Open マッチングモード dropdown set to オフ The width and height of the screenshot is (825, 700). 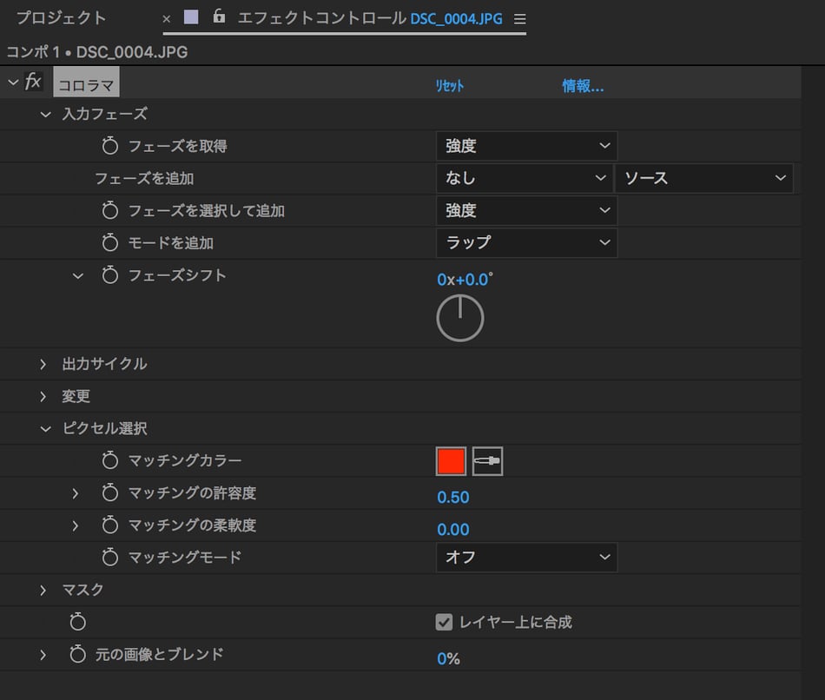[x=526, y=557]
